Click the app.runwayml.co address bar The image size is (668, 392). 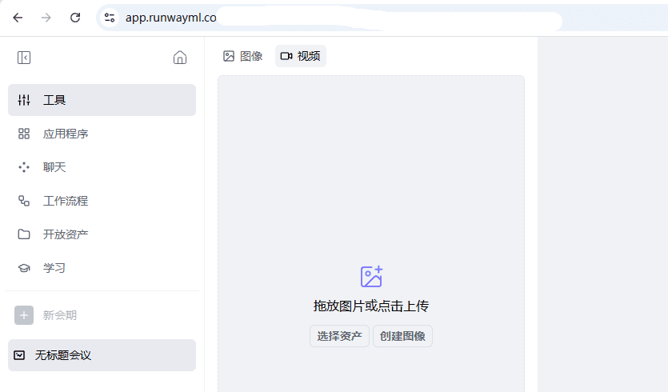click(320, 18)
